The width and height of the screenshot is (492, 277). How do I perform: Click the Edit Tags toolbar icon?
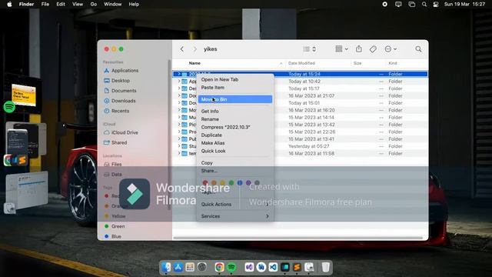point(373,49)
